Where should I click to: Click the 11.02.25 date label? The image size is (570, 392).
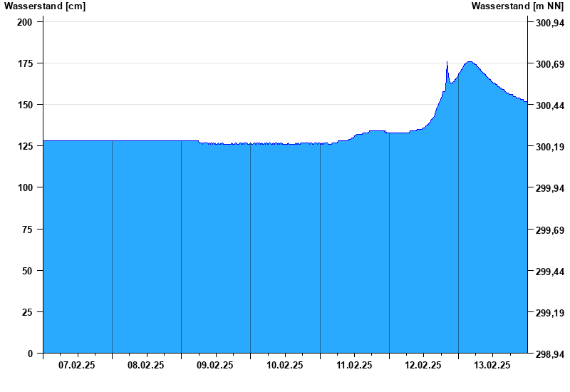pyautogui.click(x=354, y=365)
